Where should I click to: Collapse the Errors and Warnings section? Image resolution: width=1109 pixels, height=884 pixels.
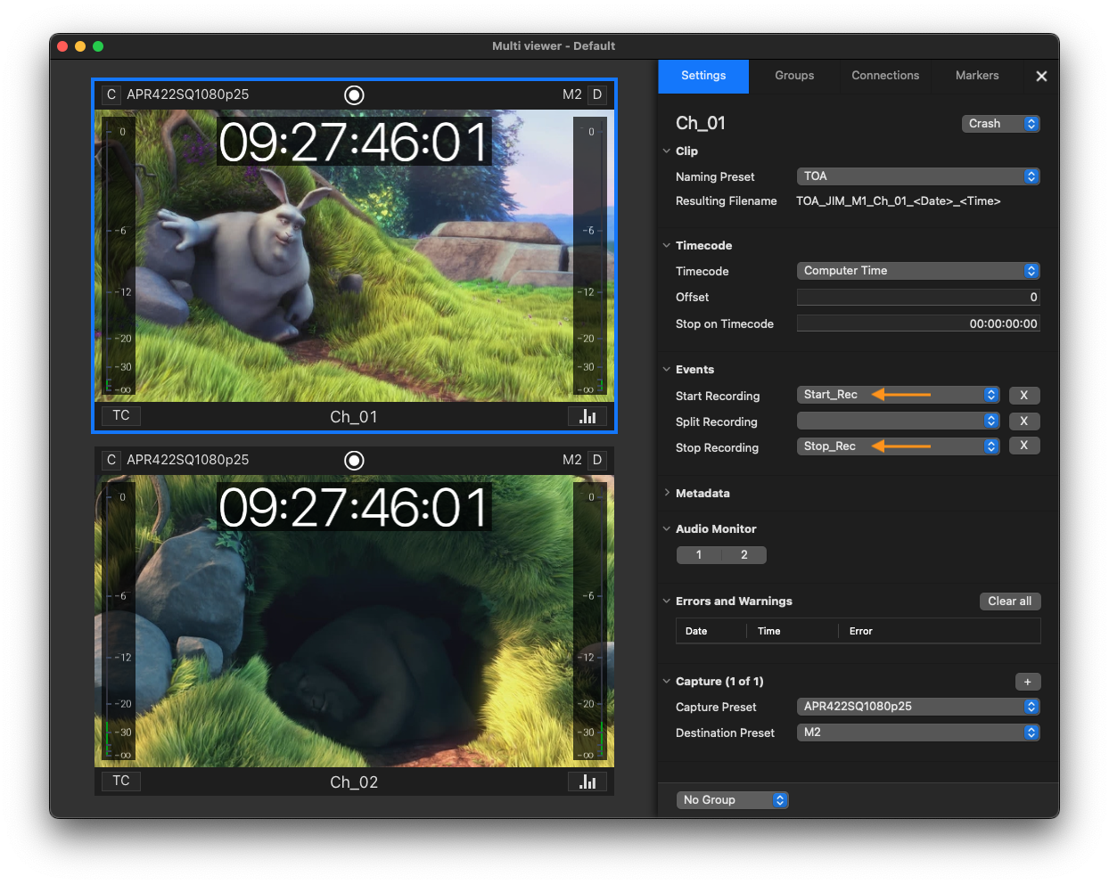(x=666, y=602)
